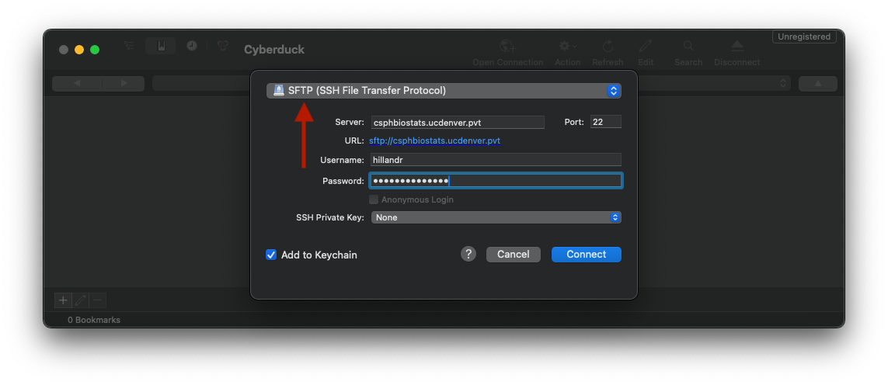Add a new bookmark with plus button
This screenshot has width=888, height=385.
pyautogui.click(x=63, y=300)
